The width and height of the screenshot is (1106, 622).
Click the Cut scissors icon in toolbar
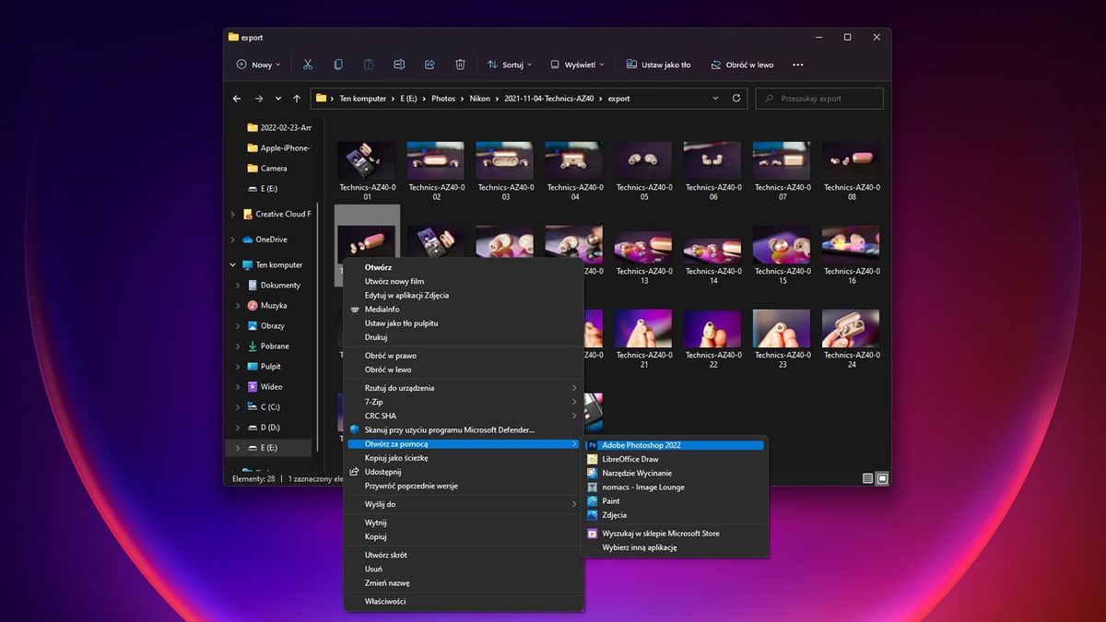point(308,65)
